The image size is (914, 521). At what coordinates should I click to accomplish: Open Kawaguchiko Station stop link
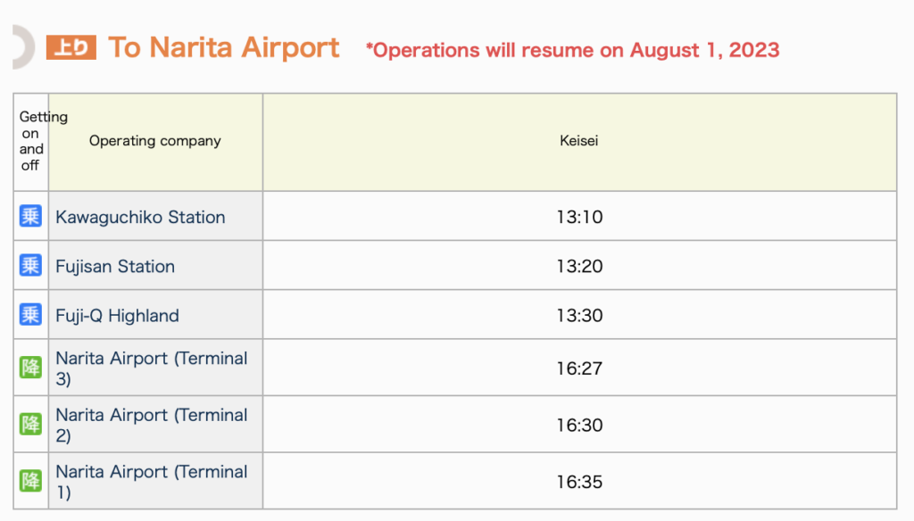(140, 217)
